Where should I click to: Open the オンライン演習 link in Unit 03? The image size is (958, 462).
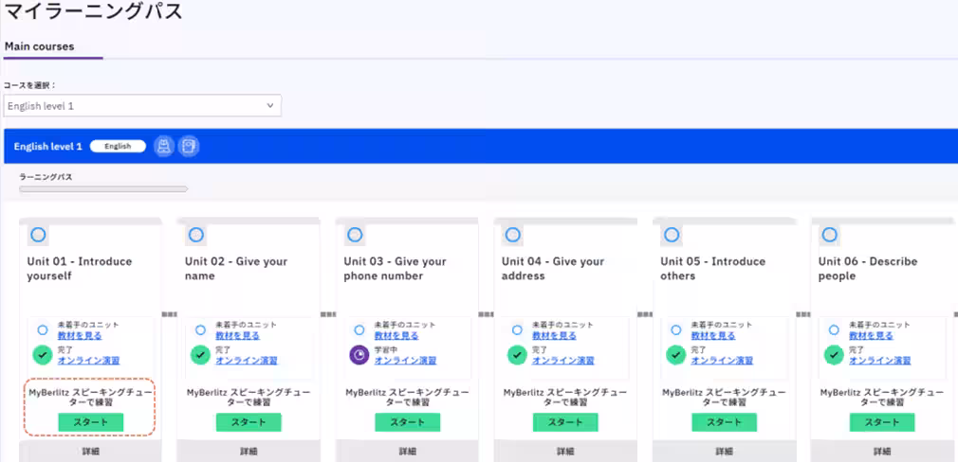pyautogui.click(x=405, y=361)
